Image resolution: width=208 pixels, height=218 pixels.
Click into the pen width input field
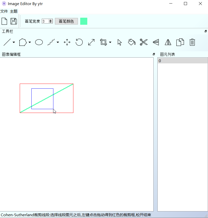point(45,21)
